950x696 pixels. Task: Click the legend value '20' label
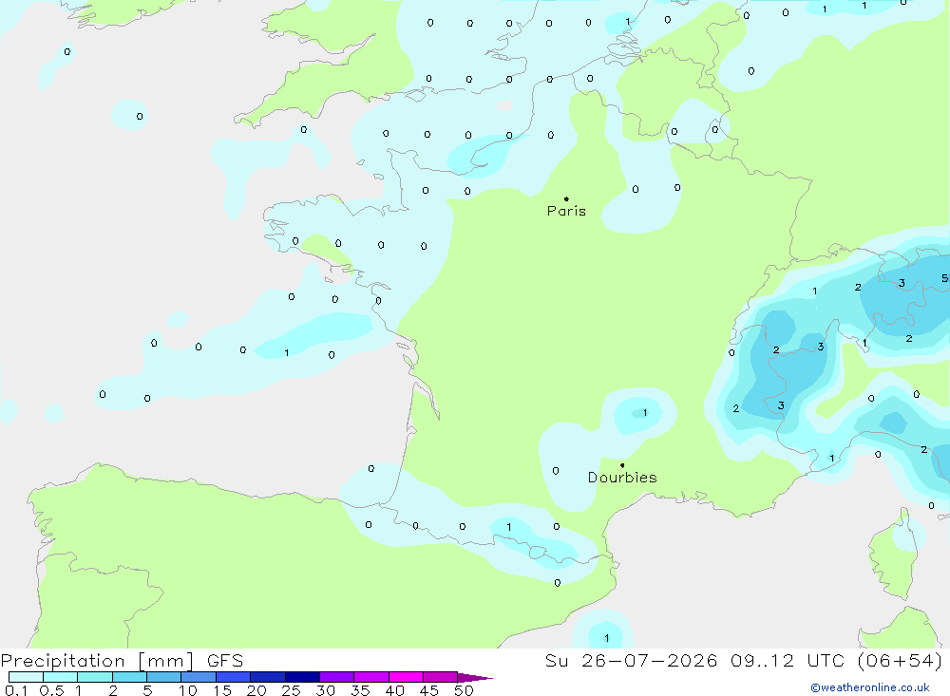coord(256,690)
